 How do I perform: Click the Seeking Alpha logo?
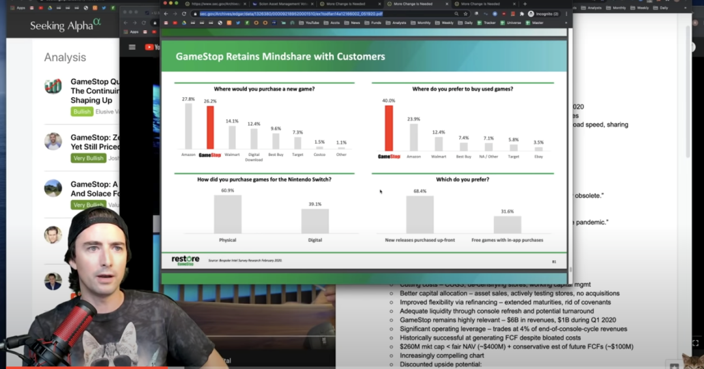pyautogui.click(x=66, y=25)
